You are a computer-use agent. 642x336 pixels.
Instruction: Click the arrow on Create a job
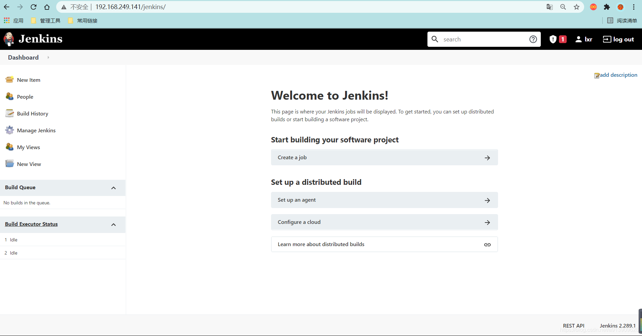tap(487, 158)
